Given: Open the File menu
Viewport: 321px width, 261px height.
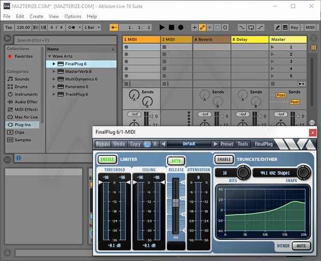Looking at the screenshot, I should pos(7,16).
